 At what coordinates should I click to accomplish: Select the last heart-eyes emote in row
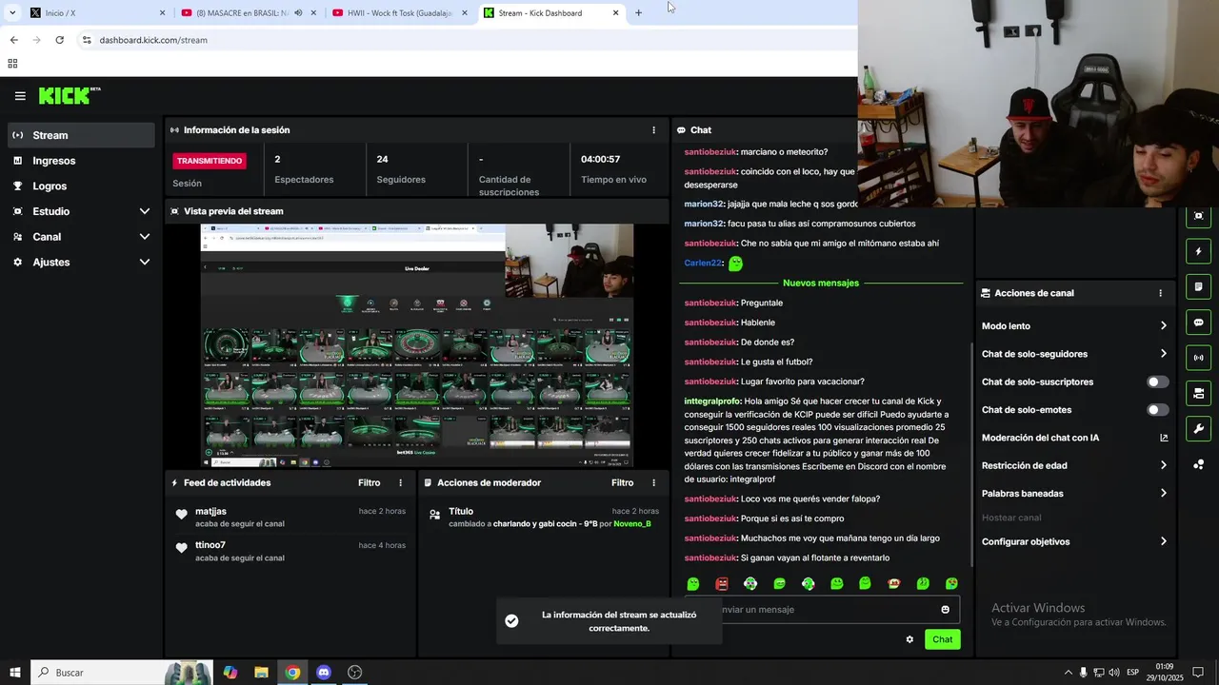(951, 584)
